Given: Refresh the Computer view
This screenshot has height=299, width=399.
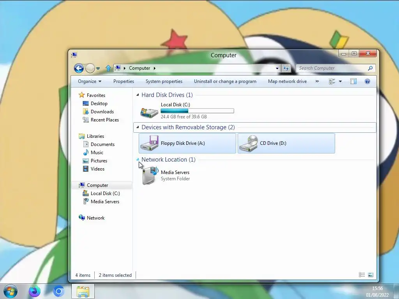Looking at the screenshot, I should (x=286, y=68).
